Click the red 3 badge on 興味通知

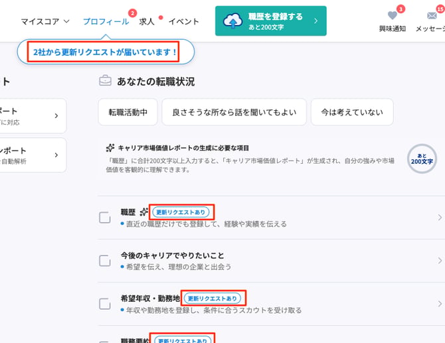tap(400, 9)
